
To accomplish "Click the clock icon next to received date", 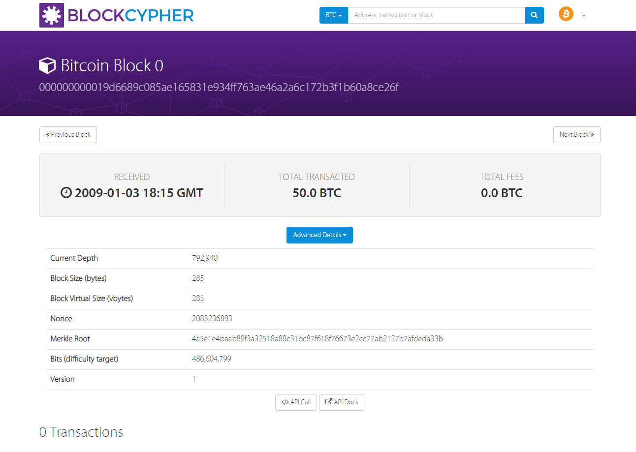I will click(66, 193).
